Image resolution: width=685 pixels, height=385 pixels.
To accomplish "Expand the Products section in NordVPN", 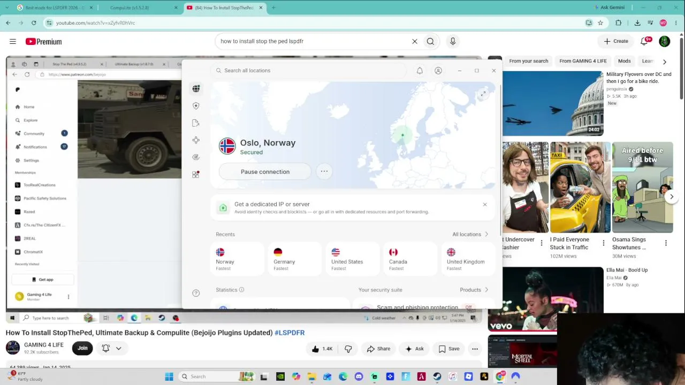I will click(474, 290).
